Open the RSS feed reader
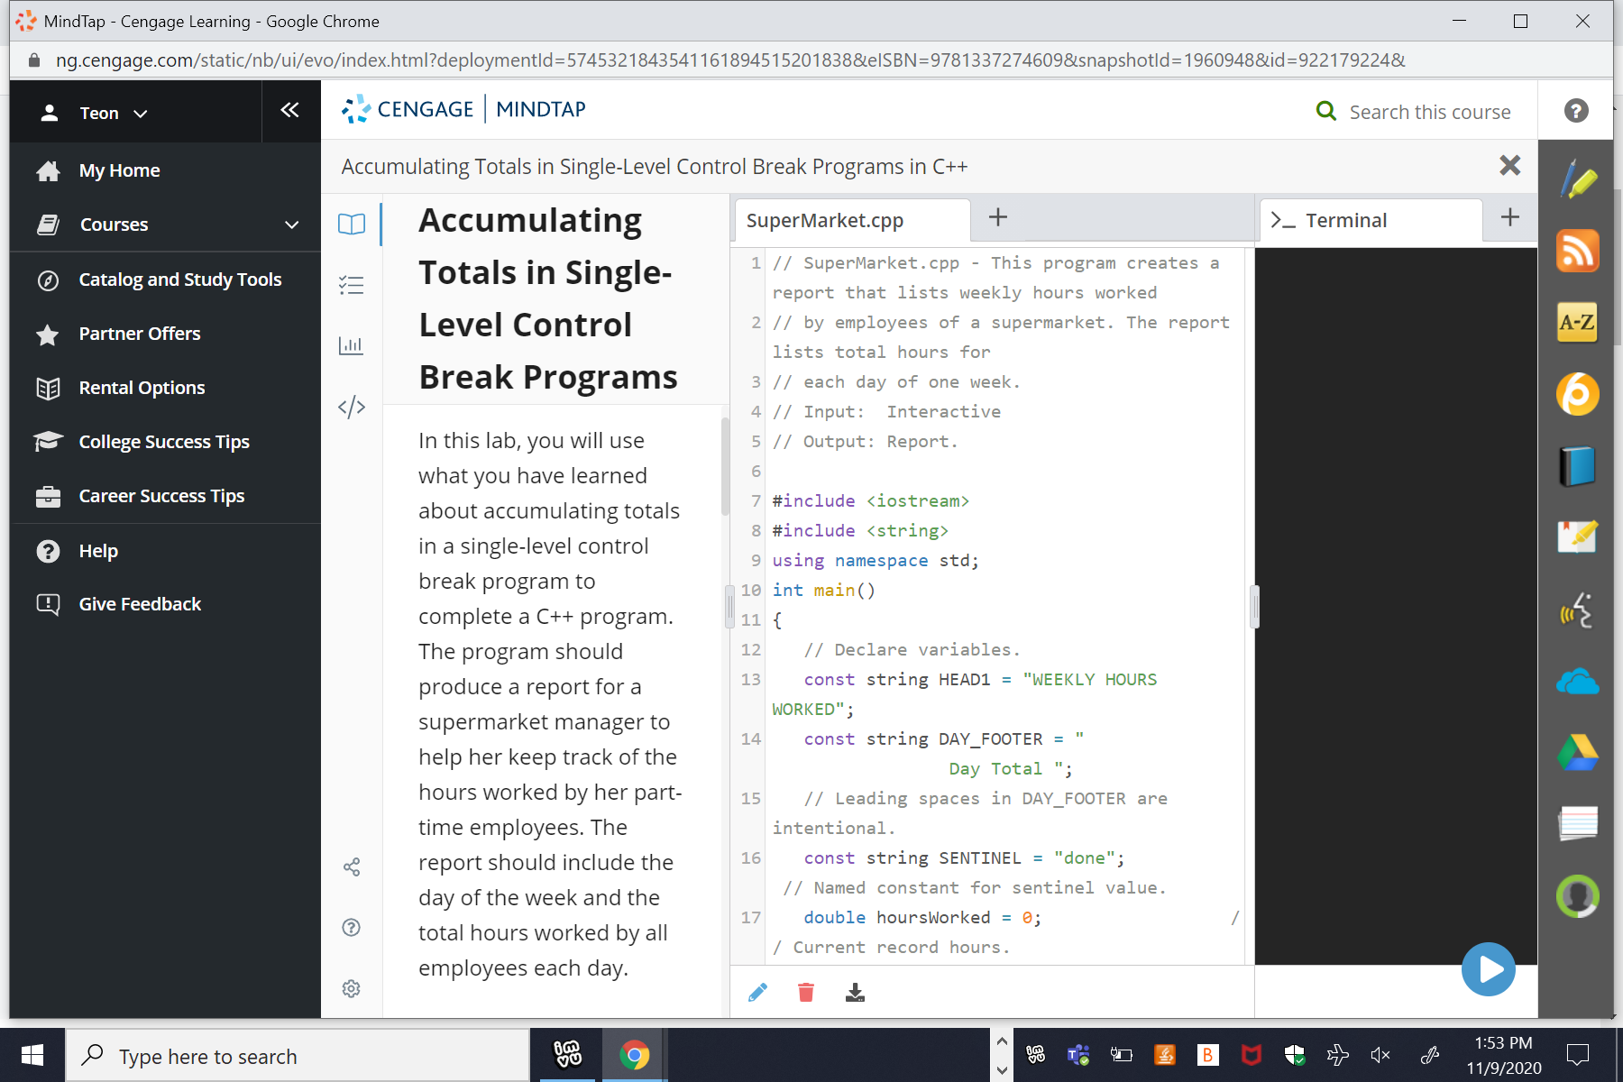The image size is (1623, 1082). coord(1576,251)
